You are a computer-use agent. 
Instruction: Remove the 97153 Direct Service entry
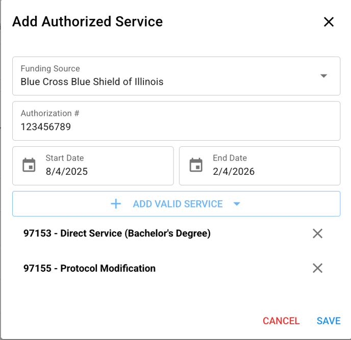click(317, 233)
